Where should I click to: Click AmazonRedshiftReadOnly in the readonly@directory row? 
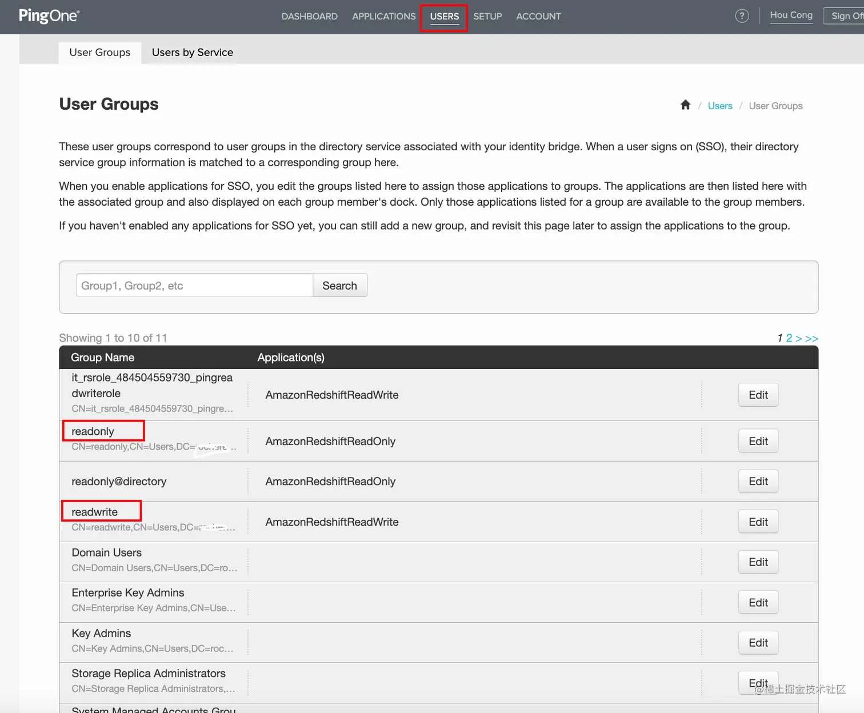coord(330,482)
